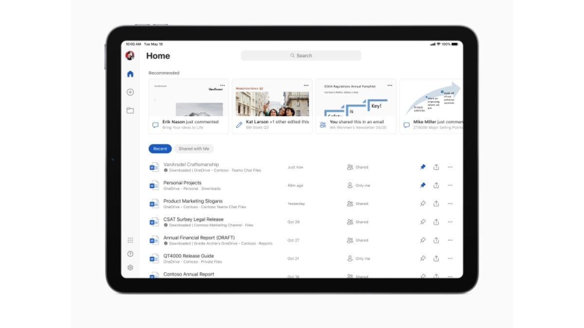Click the 'Yesterday' timestamp

point(296,204)
